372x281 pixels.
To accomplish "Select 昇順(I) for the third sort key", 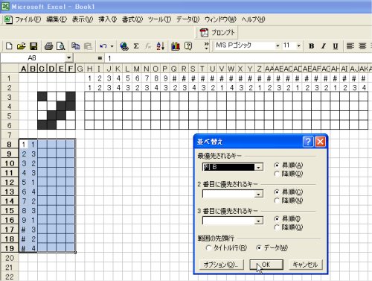I will pyautogui.click(x=277, y=219).
